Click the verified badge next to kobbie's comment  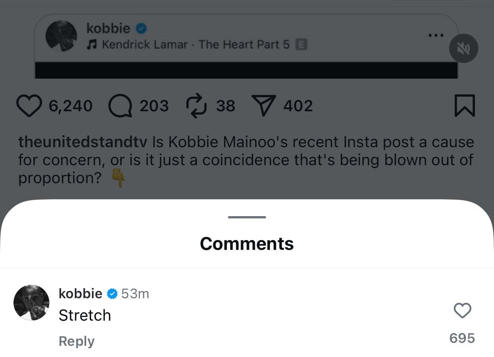point(112,294)
